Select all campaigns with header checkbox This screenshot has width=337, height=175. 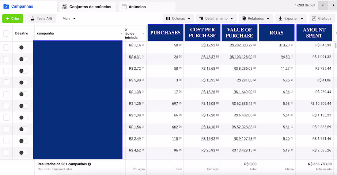click(6, 33)
